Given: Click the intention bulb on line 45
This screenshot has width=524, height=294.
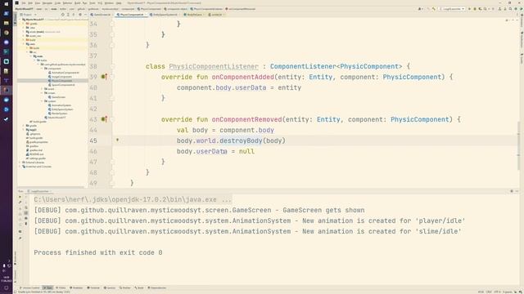Looking at the screenshot, I should (117, 140).
